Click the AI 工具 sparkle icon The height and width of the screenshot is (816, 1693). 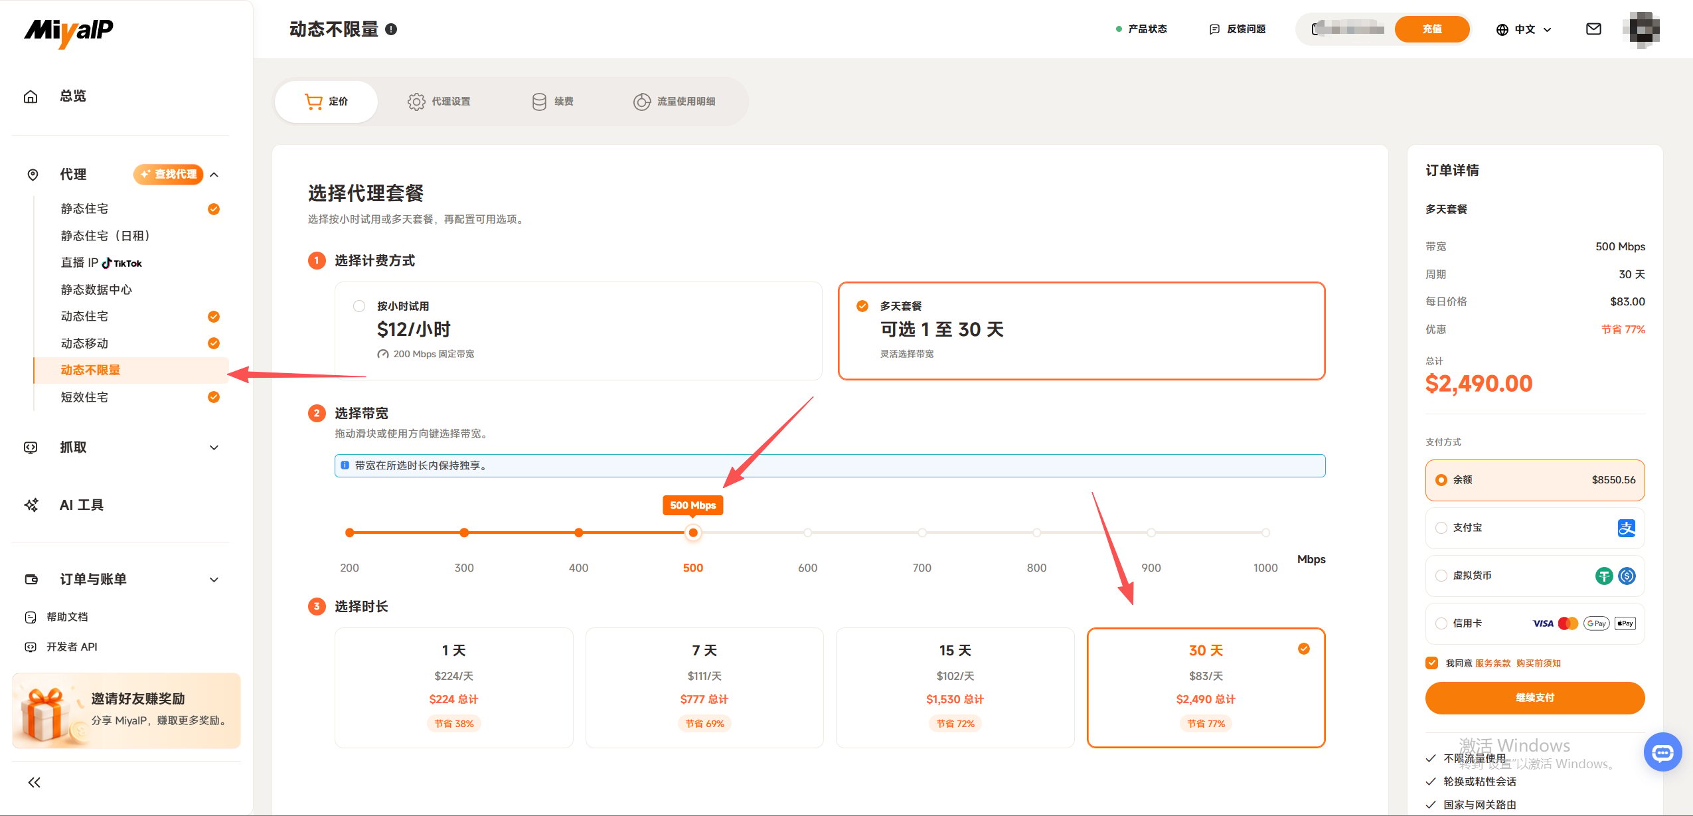click(31, 505)
